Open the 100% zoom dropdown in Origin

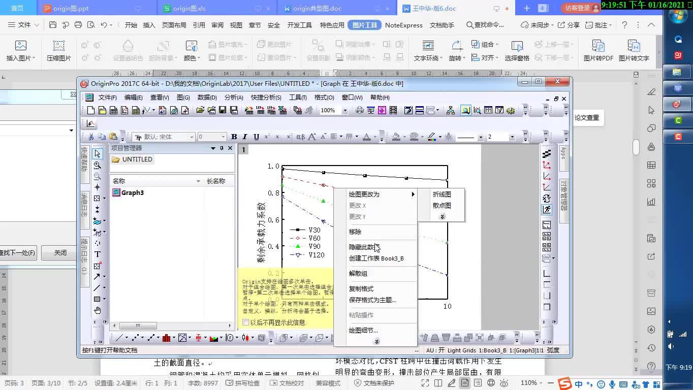345,110
